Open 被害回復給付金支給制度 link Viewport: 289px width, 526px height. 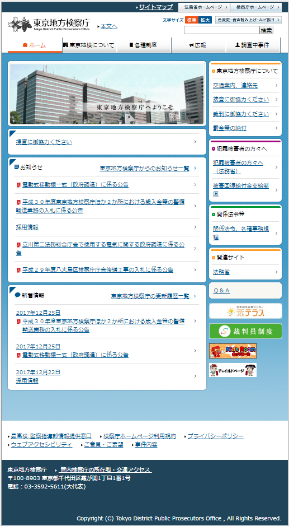tap(241, 190)
